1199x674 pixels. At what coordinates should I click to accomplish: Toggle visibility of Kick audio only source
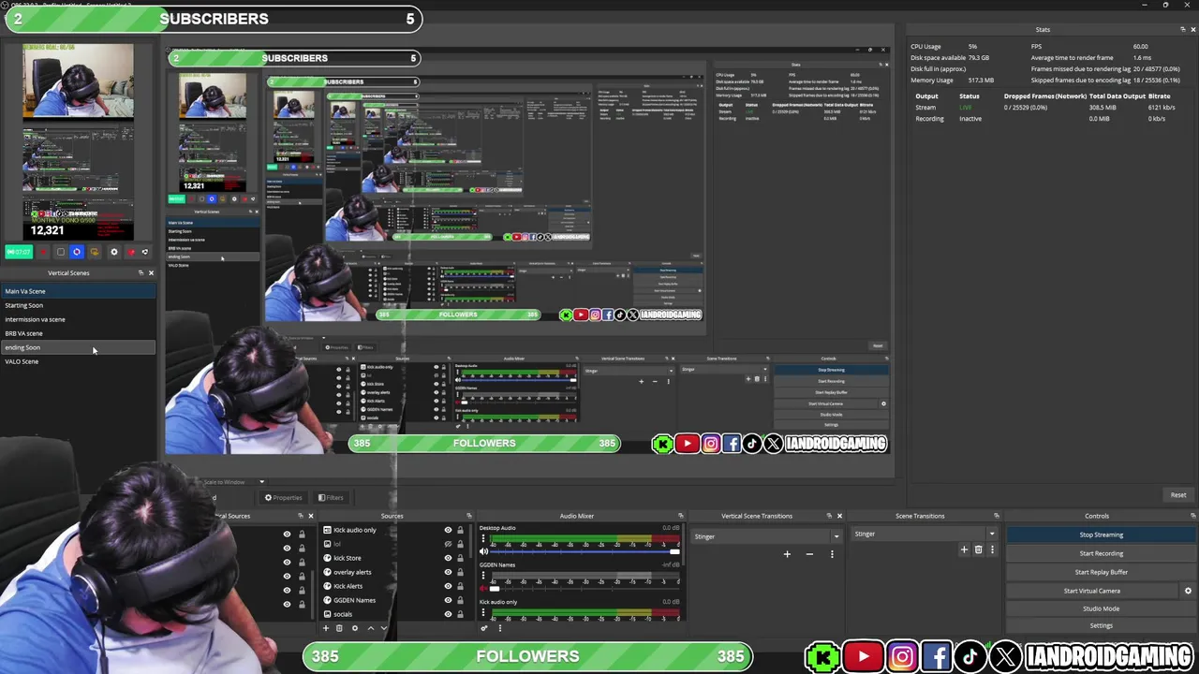pyautogui.click(x=448, y=530)
